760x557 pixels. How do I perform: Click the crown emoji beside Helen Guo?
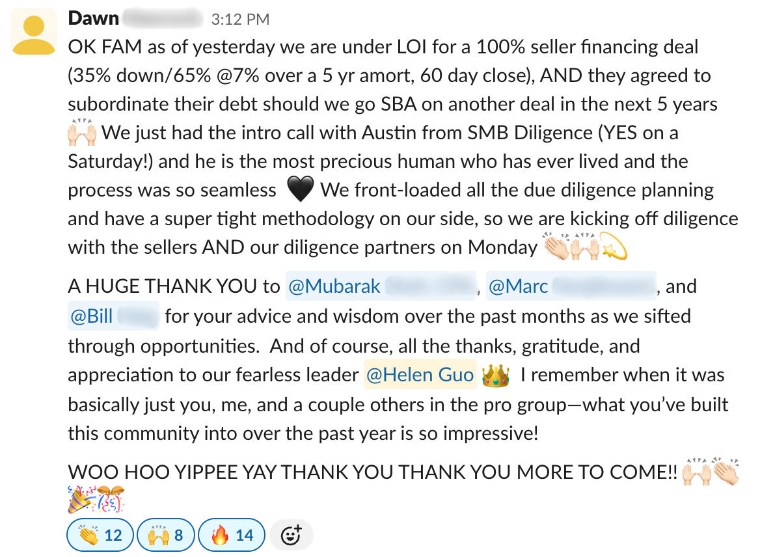(495, 375)
